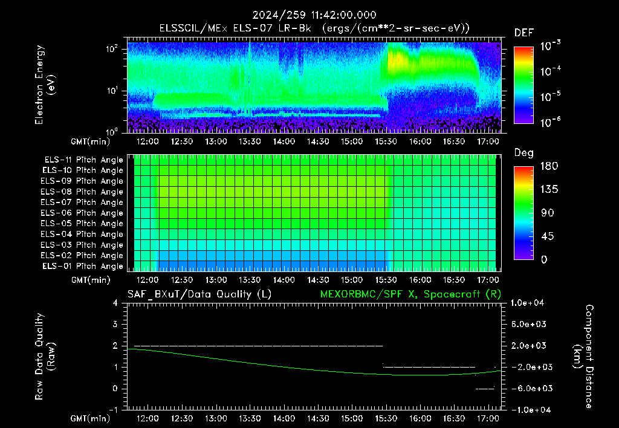Screen dimensions: 619x428
Task: Click the data quality line at level 2
Action: coord(258,346)
